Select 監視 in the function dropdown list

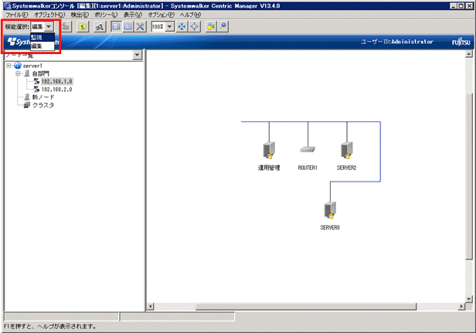tap(42, 38)
